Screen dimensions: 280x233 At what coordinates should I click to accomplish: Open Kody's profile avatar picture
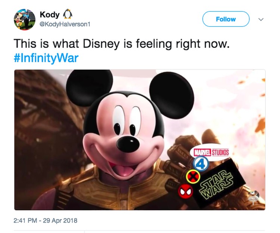(25, 19)
